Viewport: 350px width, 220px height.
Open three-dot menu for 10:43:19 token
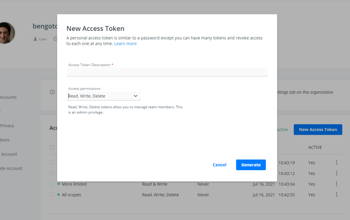click(336, 162)
